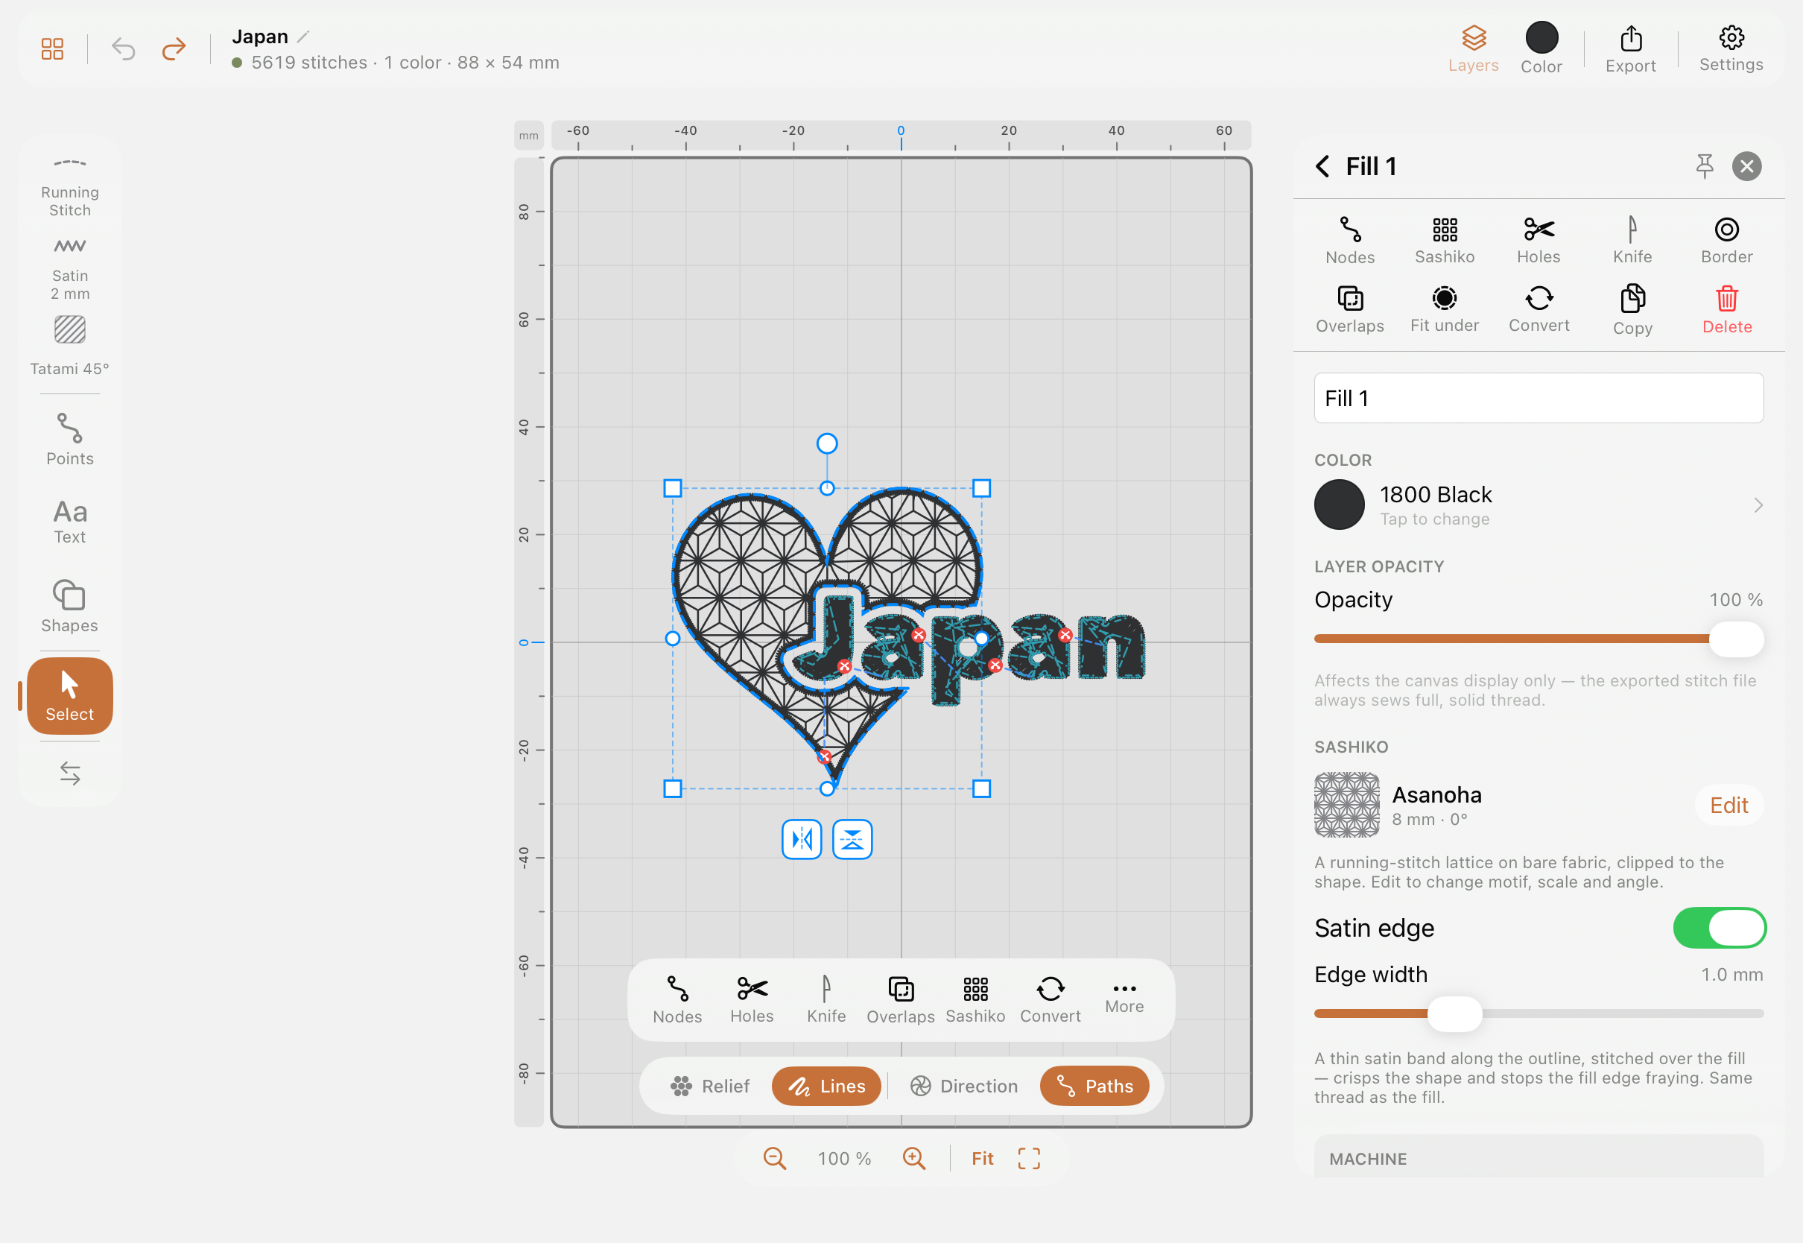Click the mm ruler unit button
Viewport: 1803px width, 1243px height.
pos(528,135)
